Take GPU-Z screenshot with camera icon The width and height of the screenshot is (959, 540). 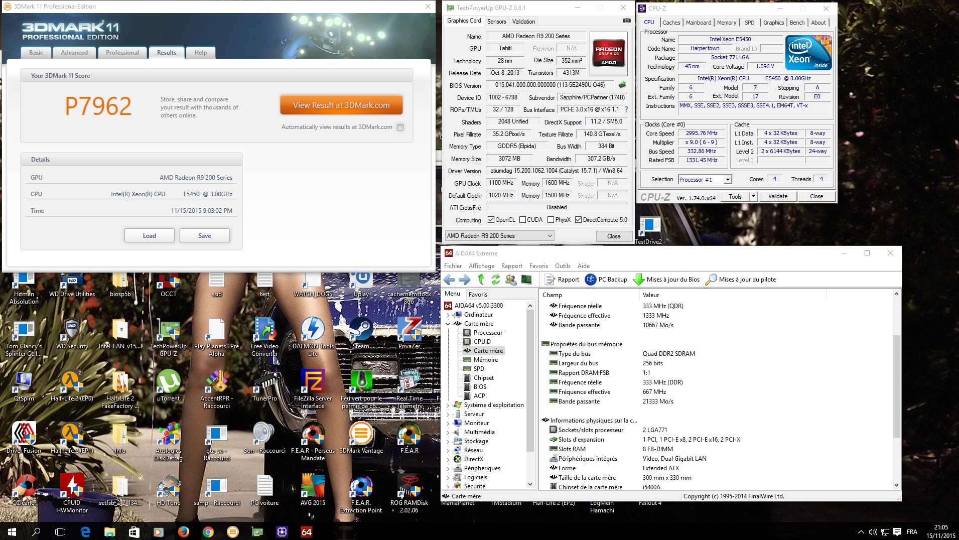point(626,21)
